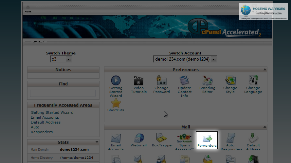This screenshot has width=291, height=163.
Task: Click the Find search field
Action: click(x=63, y=93)
